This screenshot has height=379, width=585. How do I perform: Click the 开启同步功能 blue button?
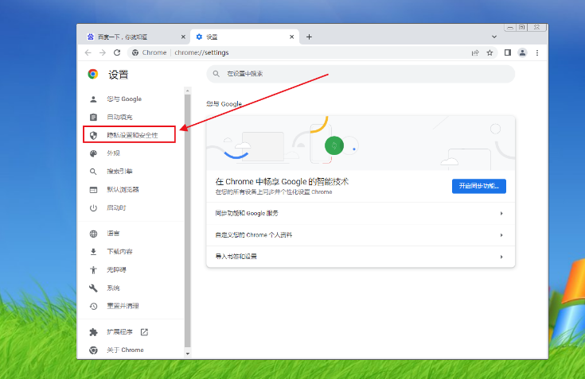[x=479, y=186]
